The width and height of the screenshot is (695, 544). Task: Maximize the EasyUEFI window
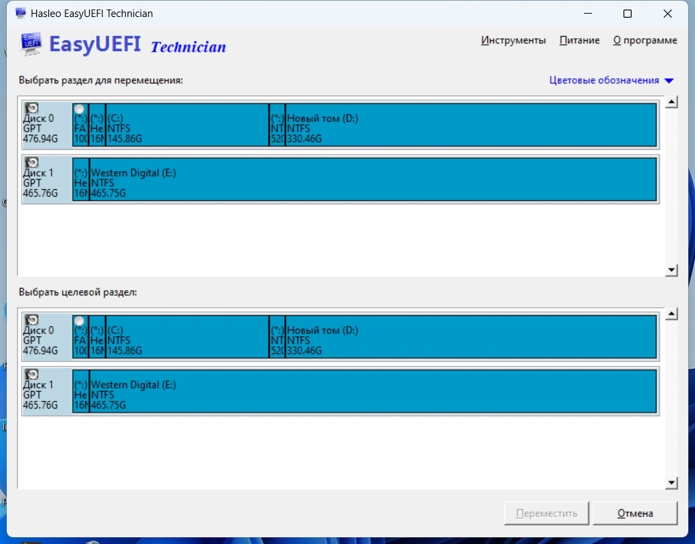627,14
